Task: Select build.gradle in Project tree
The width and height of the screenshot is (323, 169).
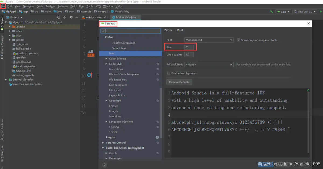Action: pos(23,49)
